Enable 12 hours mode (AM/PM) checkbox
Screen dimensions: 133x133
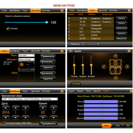point(4,123)
